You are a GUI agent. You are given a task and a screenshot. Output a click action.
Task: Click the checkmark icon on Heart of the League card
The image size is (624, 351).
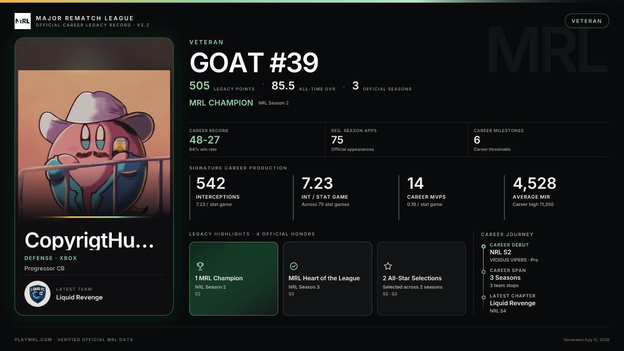294,266
